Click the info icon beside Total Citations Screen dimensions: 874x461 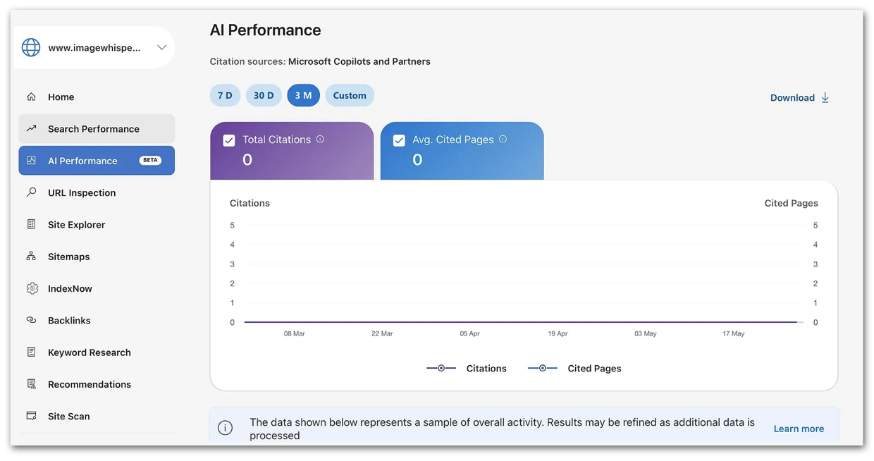pyautogui.click(x=320, y=140)
